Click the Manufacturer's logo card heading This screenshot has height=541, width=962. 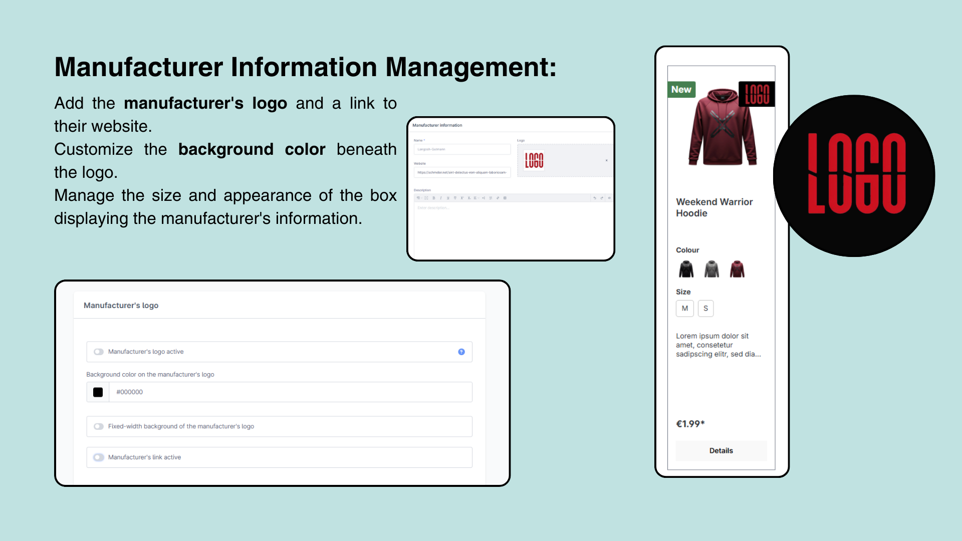(x=121, y=305)
